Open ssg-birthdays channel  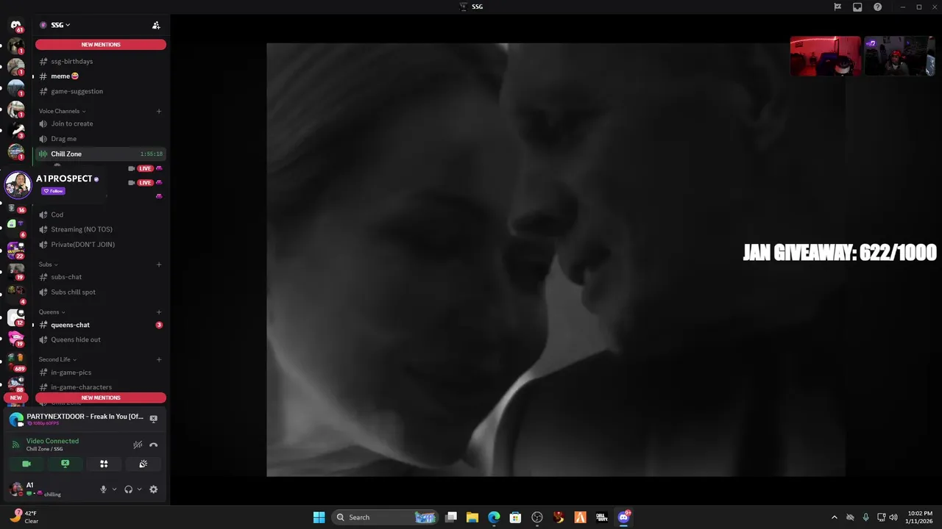(100, 61)
